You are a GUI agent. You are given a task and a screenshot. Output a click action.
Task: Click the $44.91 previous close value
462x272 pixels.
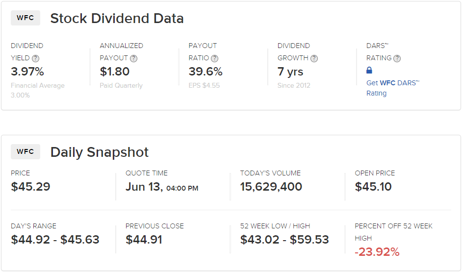coord(144,240)
